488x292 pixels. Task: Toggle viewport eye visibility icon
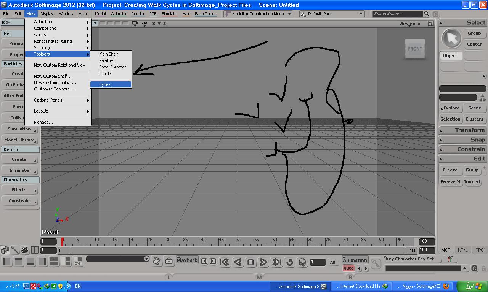[145, 23]
